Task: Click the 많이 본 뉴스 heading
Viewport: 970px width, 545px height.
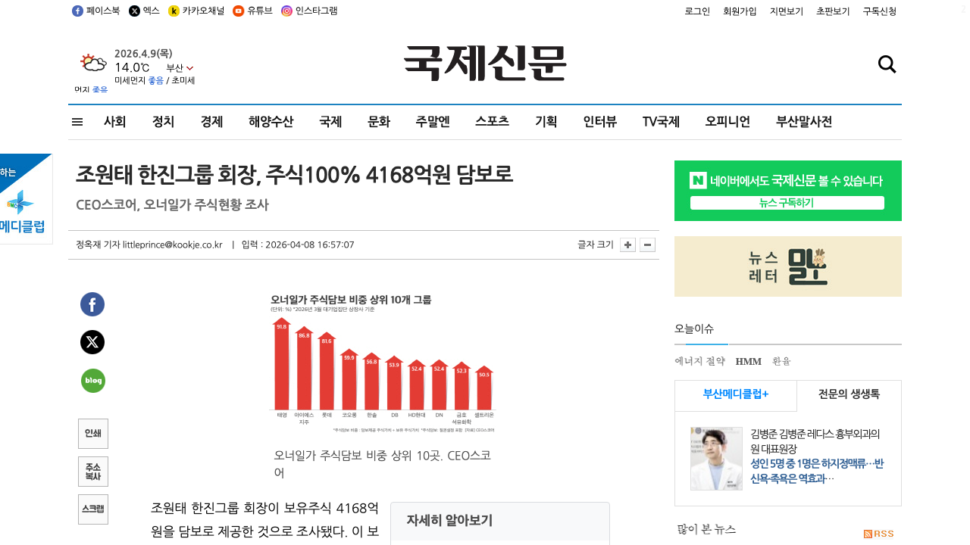Action: click(706, 530)
